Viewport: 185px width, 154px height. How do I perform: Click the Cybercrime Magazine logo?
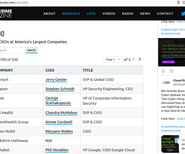6,14
